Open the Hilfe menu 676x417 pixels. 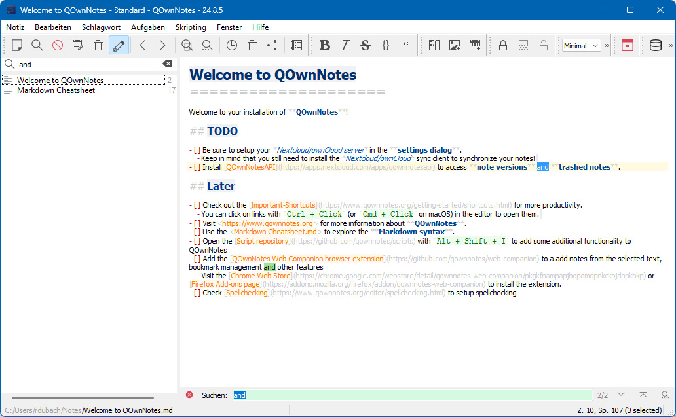point(261,27)
